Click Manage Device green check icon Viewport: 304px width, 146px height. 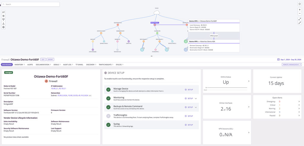coord(108,89)
